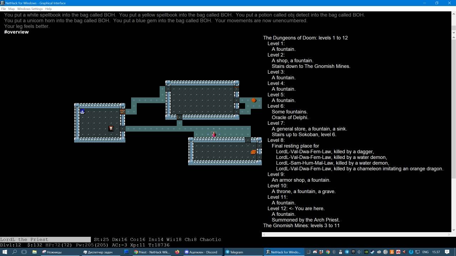
Task: Open Windows Start menu
Action: (x=5, y=252)
